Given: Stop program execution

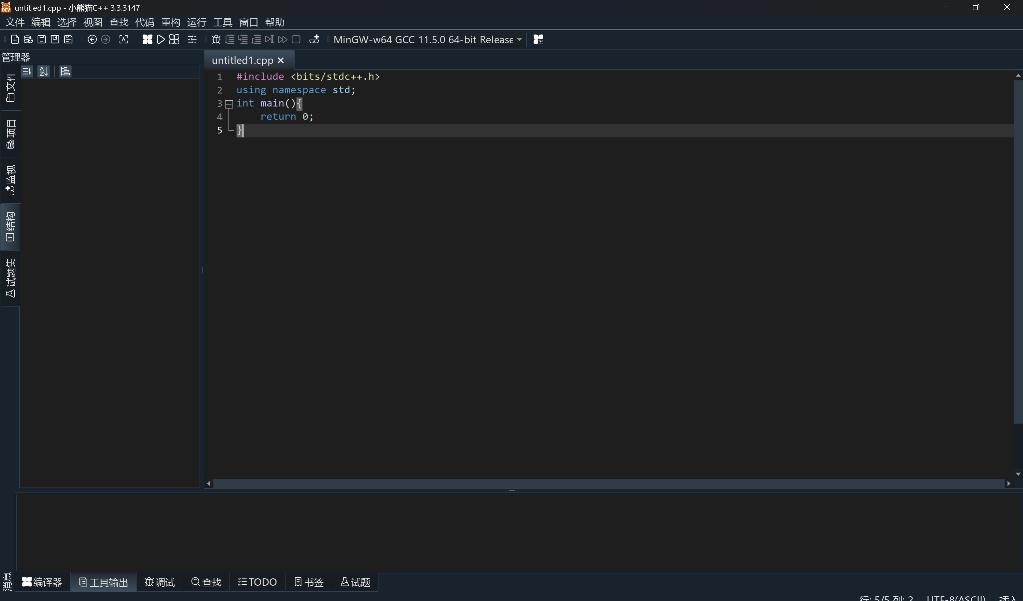Looking at the screenshot, I should (x=296, y=39).
